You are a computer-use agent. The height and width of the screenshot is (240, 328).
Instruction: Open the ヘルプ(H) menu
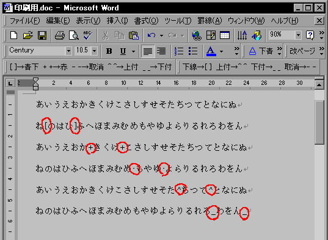pos(285,21)
